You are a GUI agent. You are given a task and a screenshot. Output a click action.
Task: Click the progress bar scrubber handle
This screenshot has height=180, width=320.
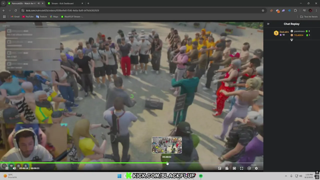click(167, 163)
